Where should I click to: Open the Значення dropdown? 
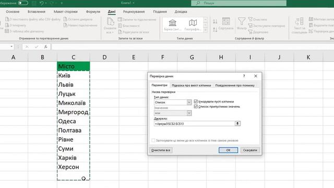click(189, 113)
